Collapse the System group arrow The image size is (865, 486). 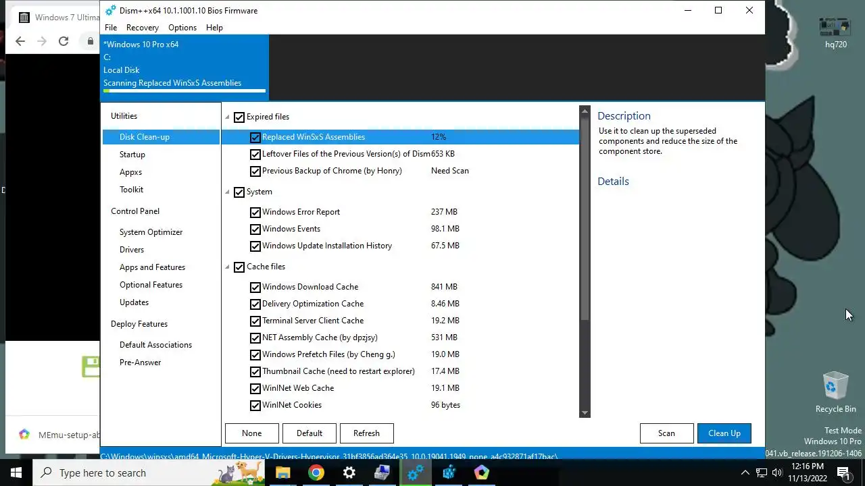tap(228, 192)
